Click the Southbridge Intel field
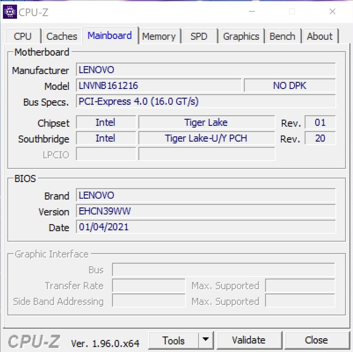353x352 pixels. click(106, 138)
